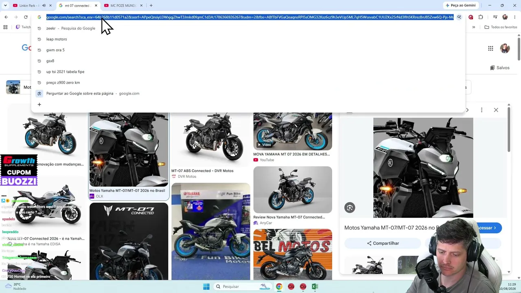Go back to the previous page

tap(6, 17)
